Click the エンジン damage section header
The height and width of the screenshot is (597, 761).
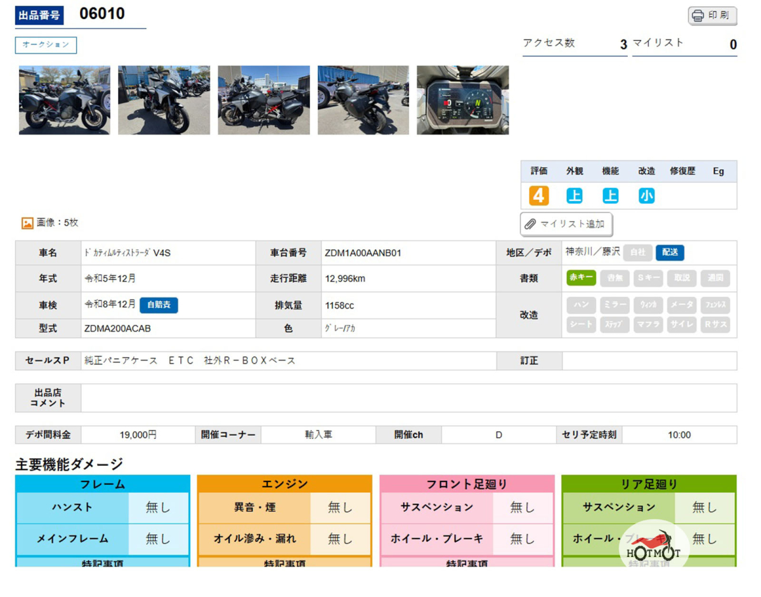285,484
